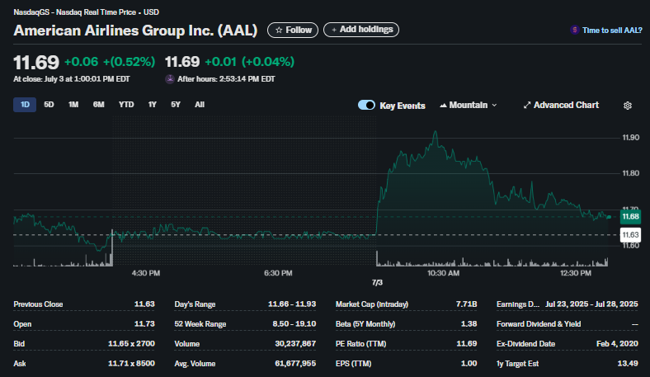The image size is (650, 377).
Task: Click the Previous Close label
Action: (38, 304)
